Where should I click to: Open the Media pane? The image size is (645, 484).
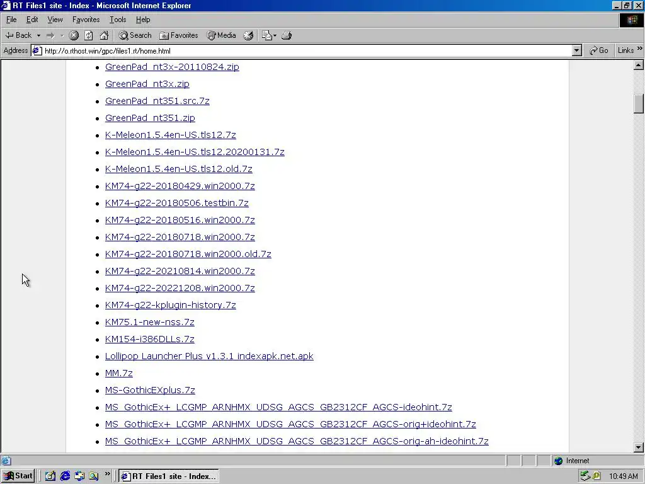221,35
